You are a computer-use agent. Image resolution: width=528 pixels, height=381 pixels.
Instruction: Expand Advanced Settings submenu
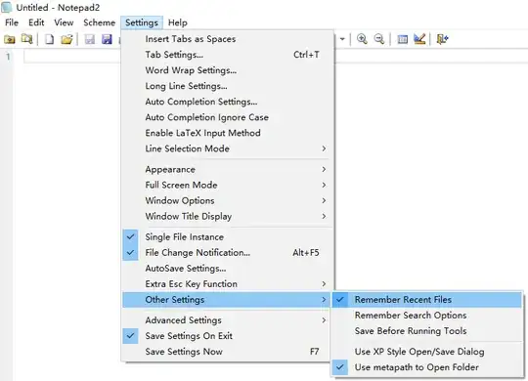pyautogui.click(x=227, y=320)
